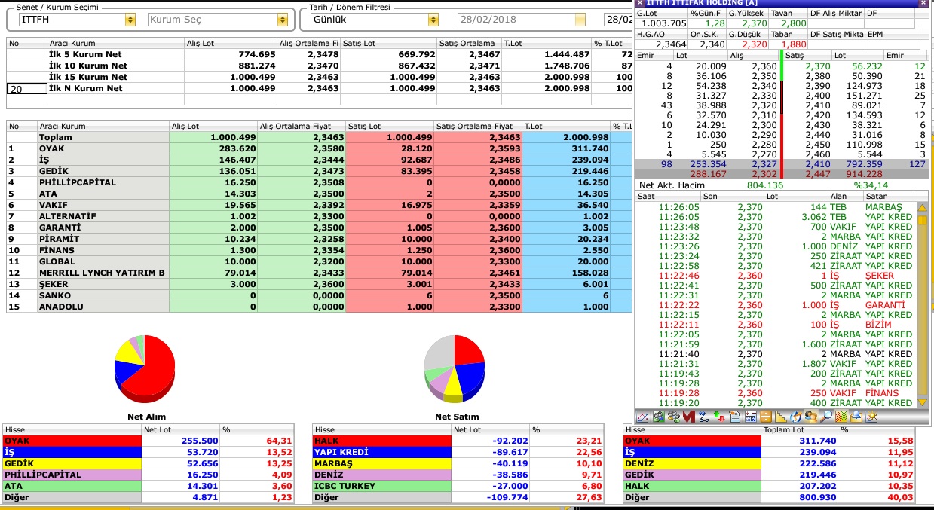Sort by Alış Ortalama Fiyat column header
Viewport: 934px width, 510px height.
302,126
